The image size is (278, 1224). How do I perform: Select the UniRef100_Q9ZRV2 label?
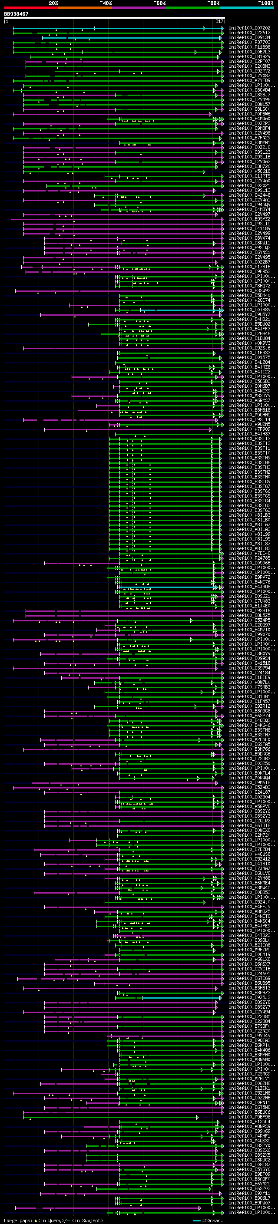249,71
